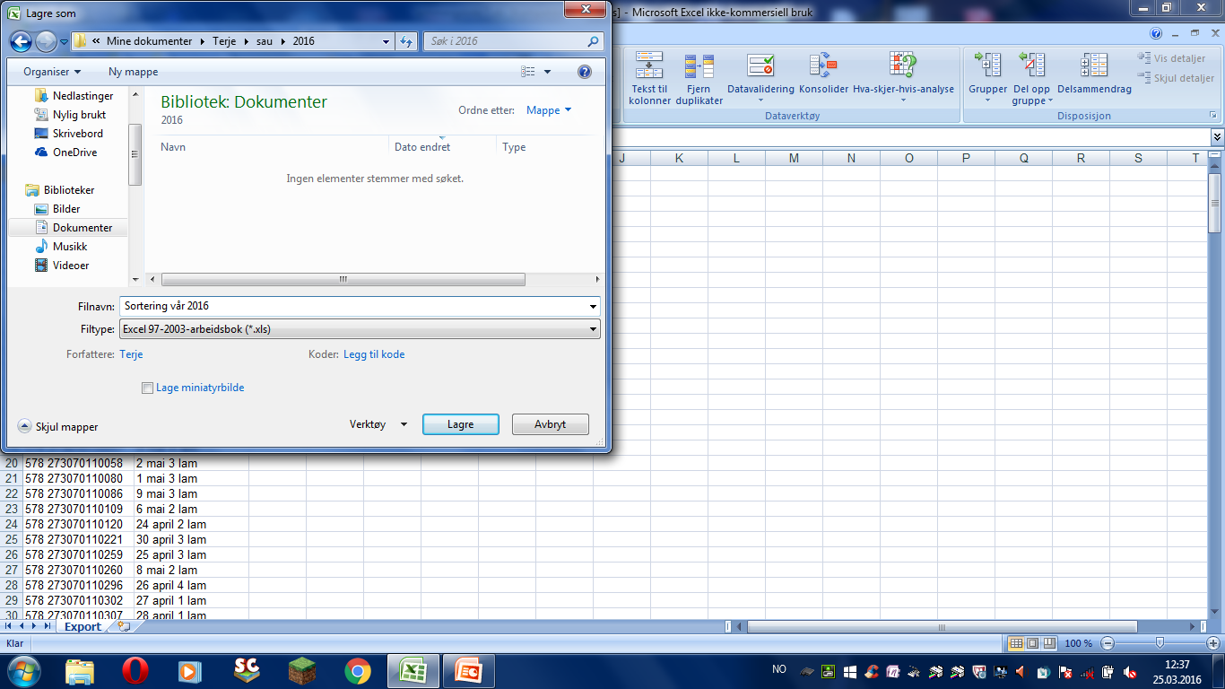Screen dimensions: 1225x689
Task: Select the Export sheet tab
Action: 83,626
